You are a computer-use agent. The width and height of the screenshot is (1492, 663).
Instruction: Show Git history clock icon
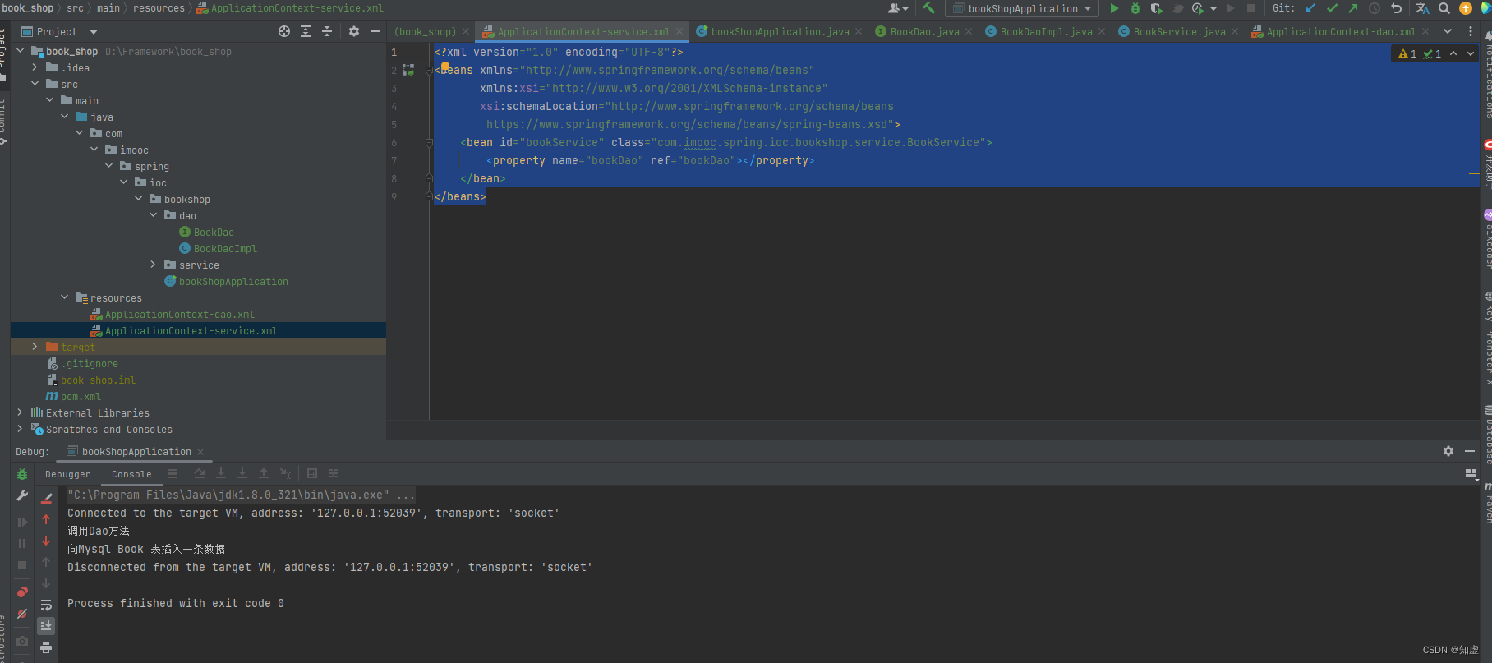click(1375, 8)
